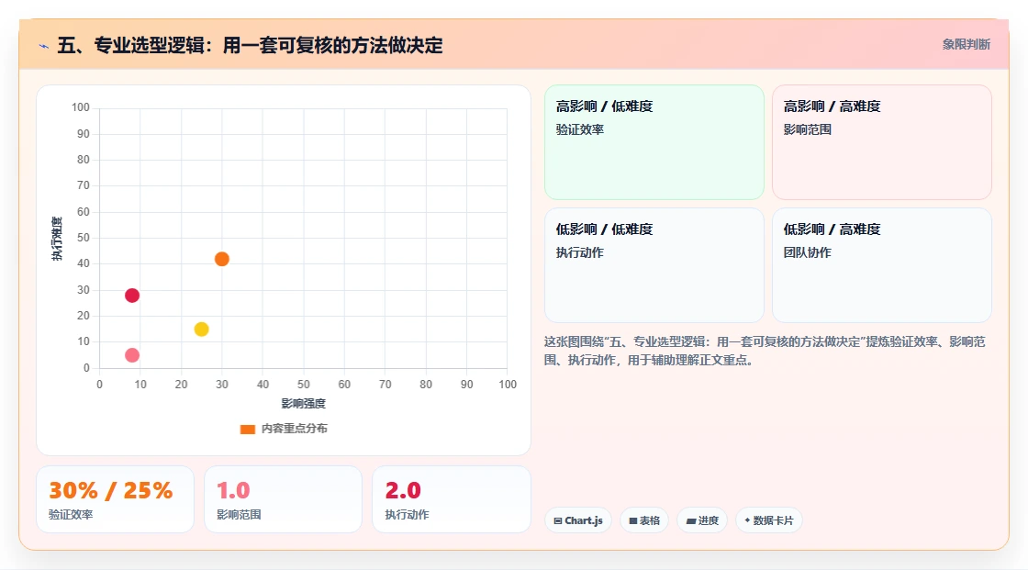Click the 数据卡片 tag chip
Image resolution: width=1028 pixels, height=570 pixels.
coord(768,520)
